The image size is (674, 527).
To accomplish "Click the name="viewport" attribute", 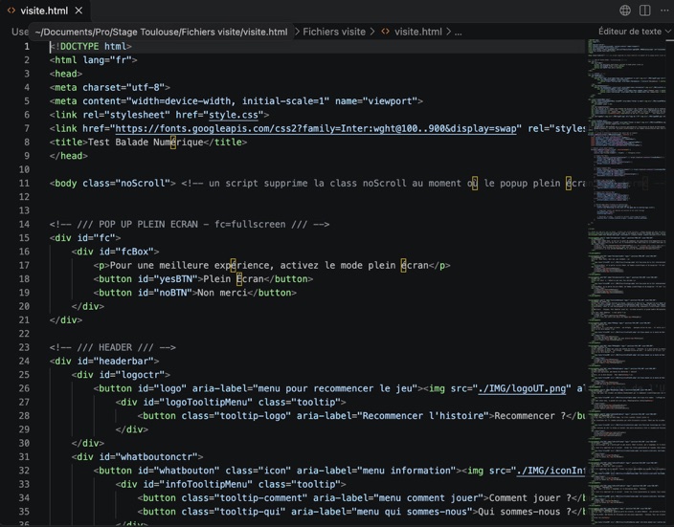I will tap(376, 101).
